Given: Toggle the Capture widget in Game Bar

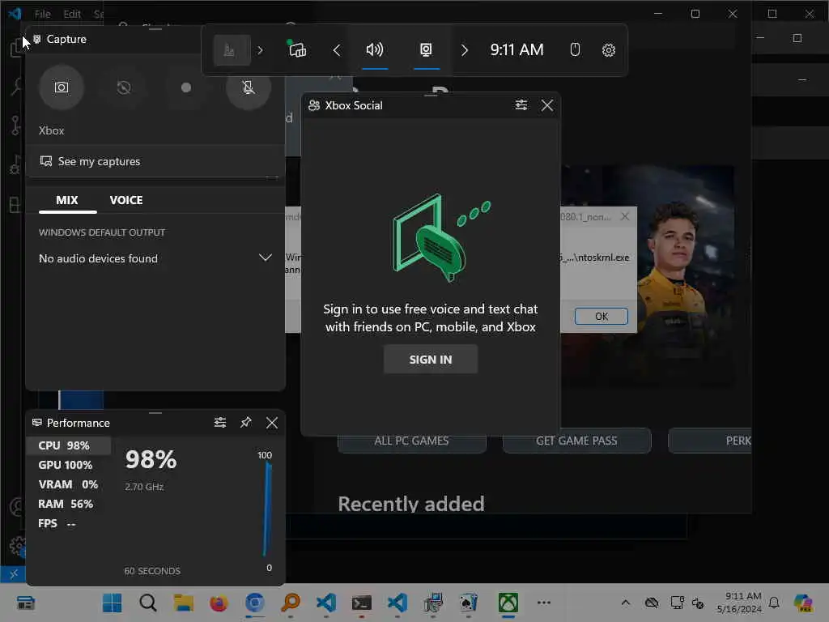Looking at the screenshot, I should 426,50.
